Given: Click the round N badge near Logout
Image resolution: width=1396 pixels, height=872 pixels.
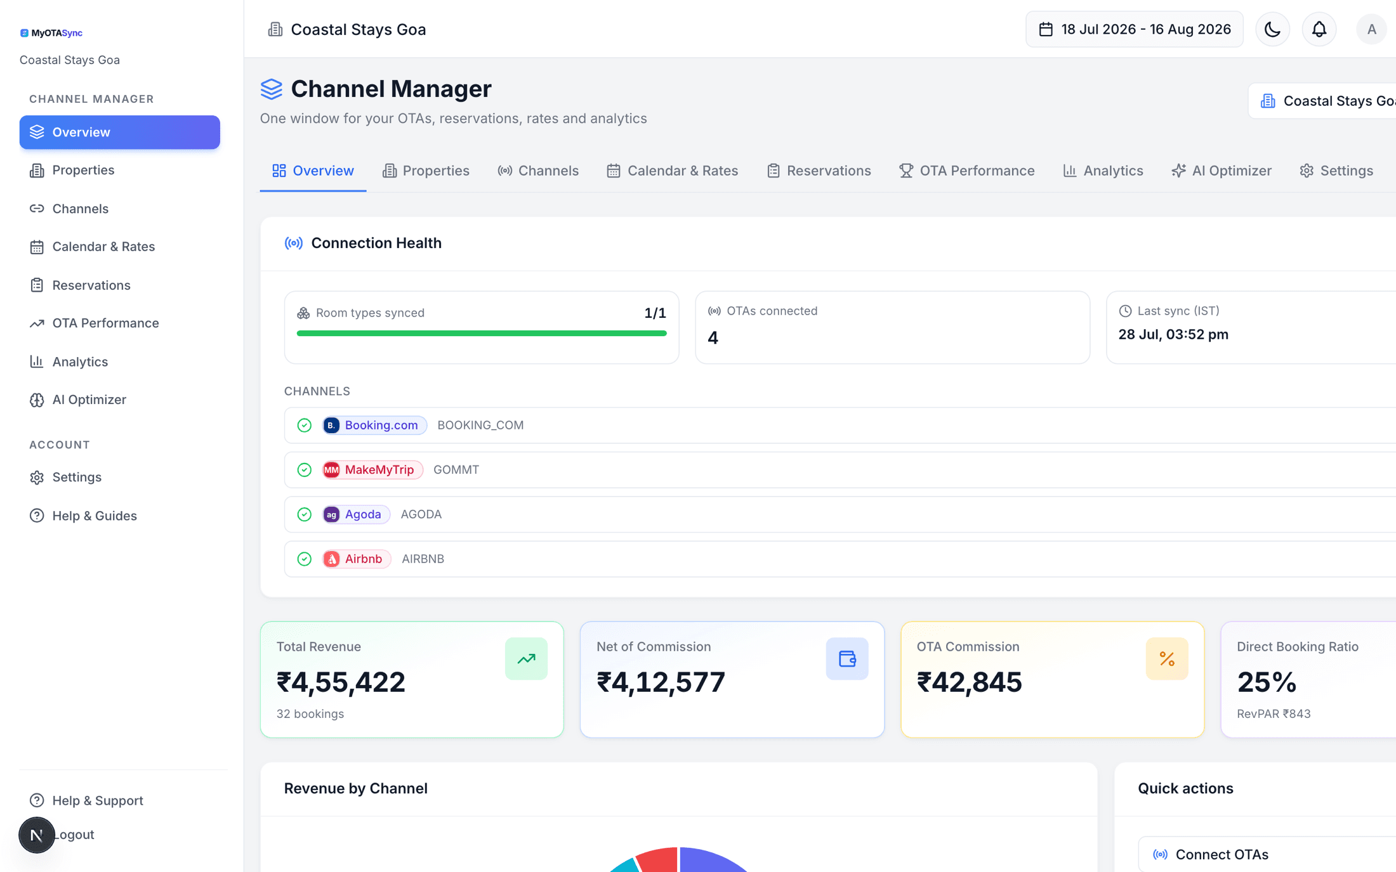Looking at the screenshot, I should [37, 835].
